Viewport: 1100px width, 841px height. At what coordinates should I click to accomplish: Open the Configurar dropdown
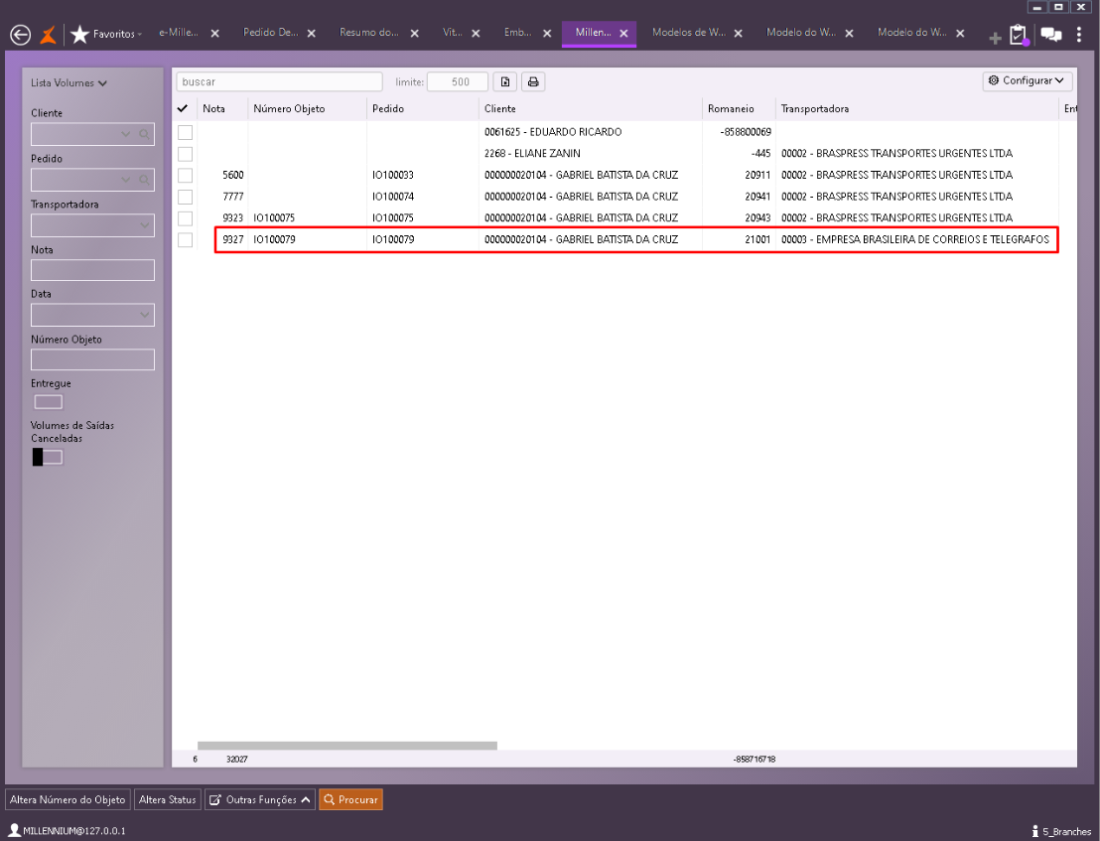click(x=1028, y=80)
